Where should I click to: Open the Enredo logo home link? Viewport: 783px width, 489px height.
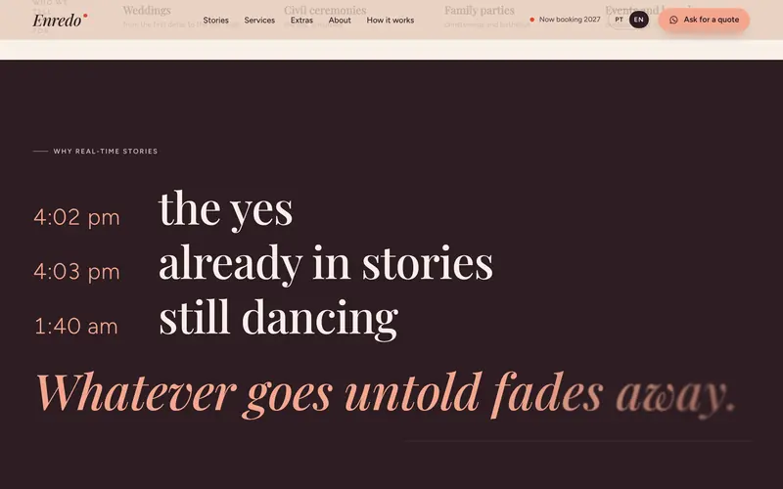click(60, 20)
